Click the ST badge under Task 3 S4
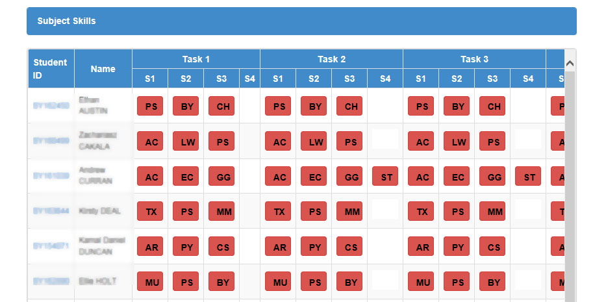 click(528, 176)
